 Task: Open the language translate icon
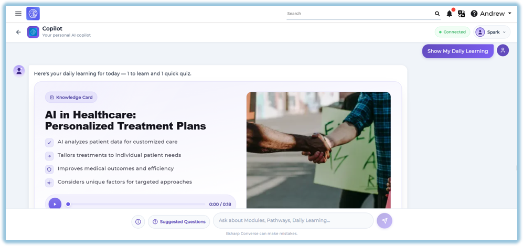tap(461, 14)
